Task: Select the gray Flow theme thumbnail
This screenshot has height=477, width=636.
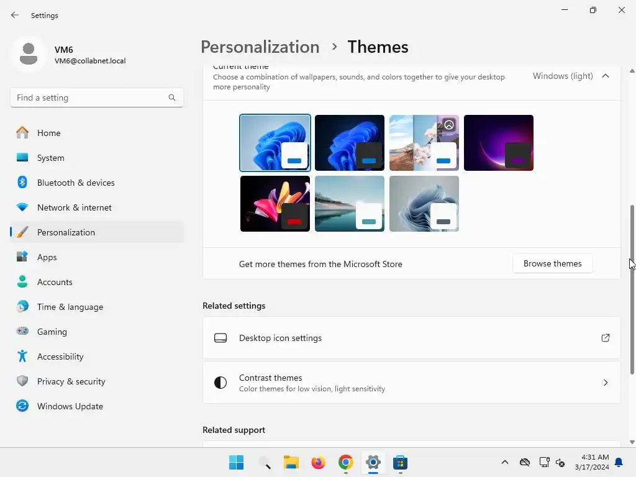Action: pyautogui.click(x=424, y=204)
